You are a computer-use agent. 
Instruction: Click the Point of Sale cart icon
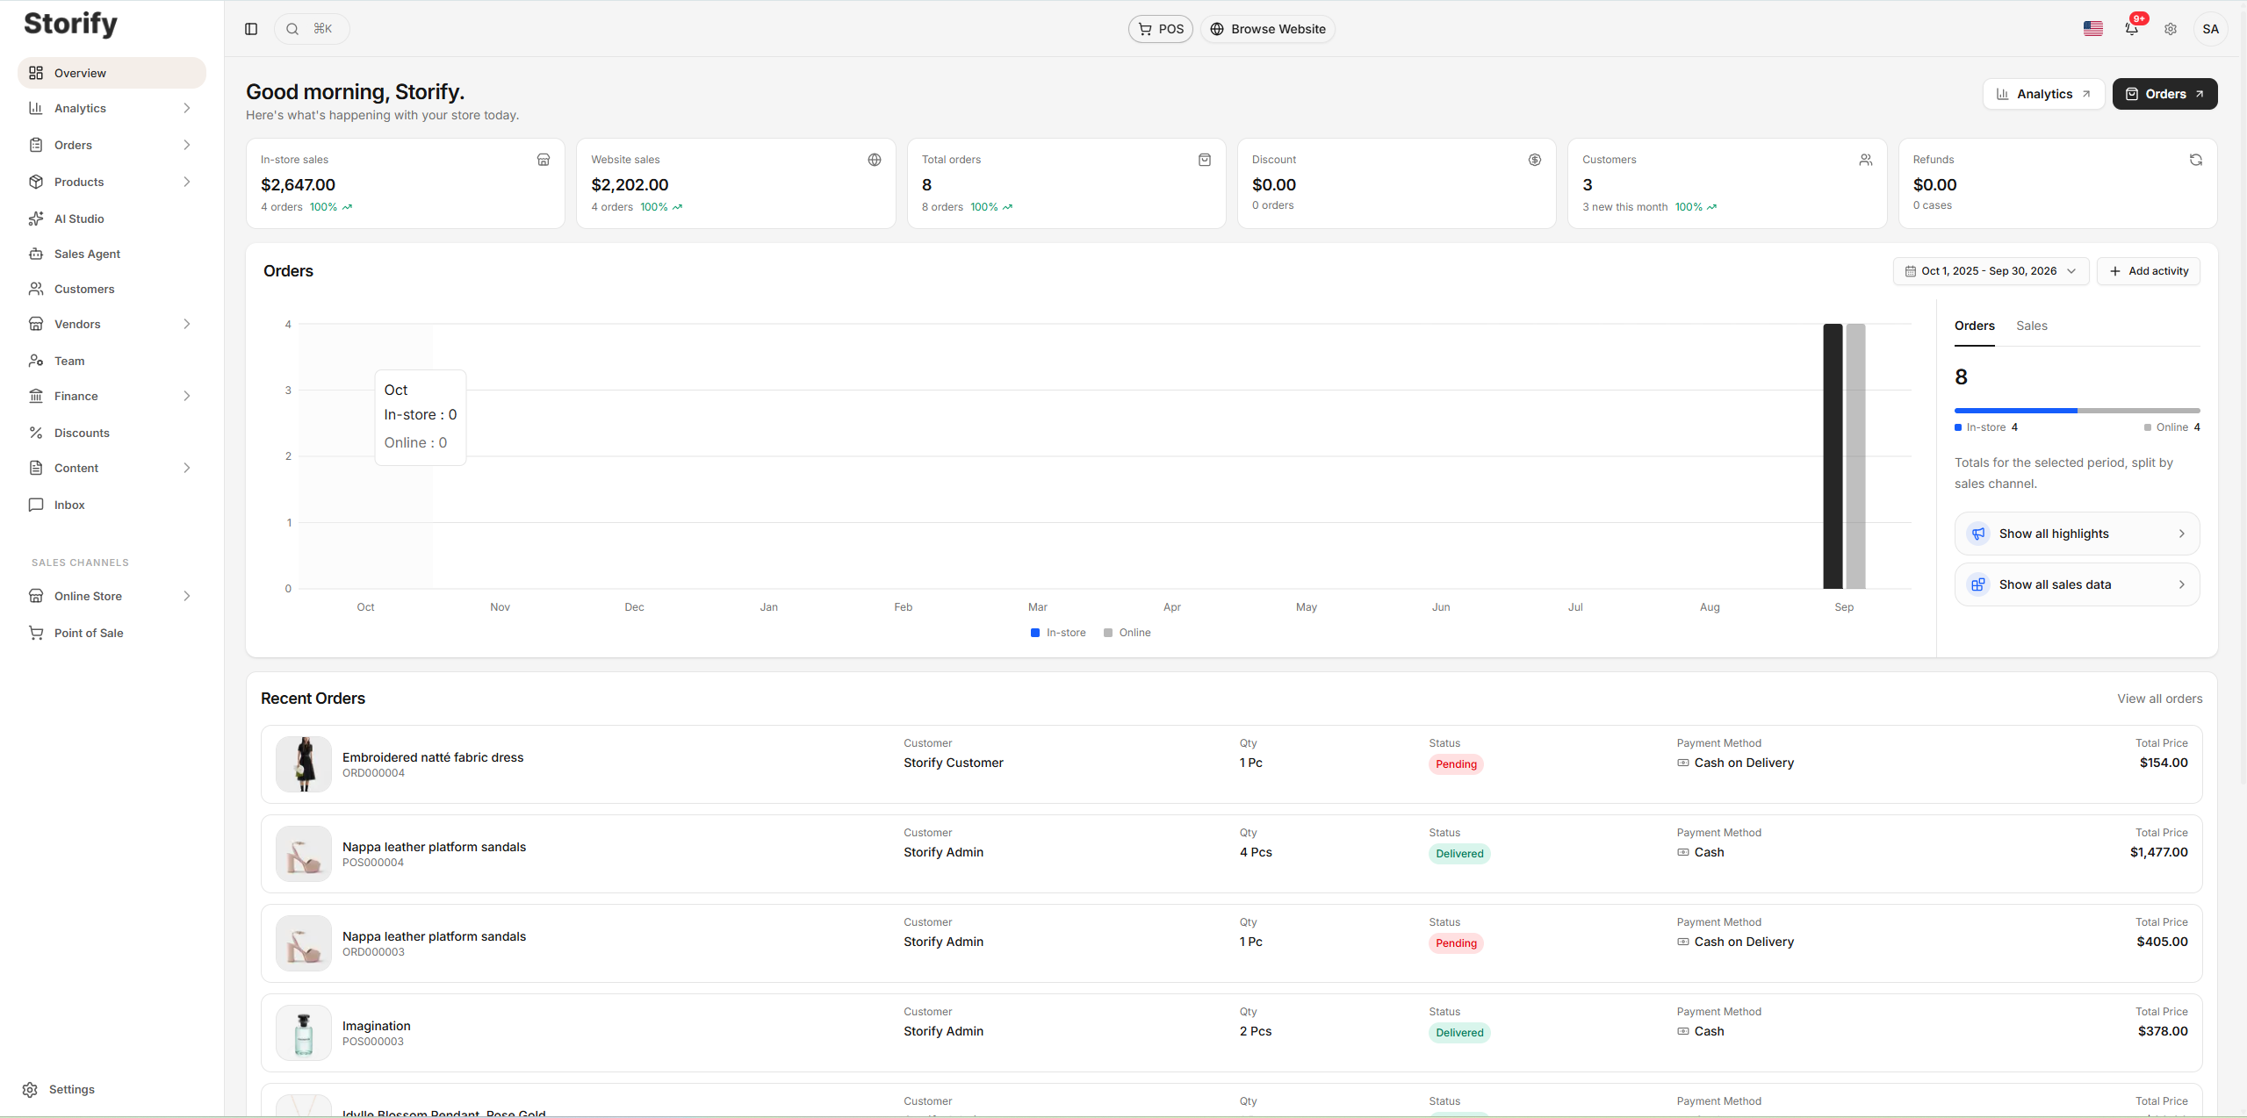[36, 633]
